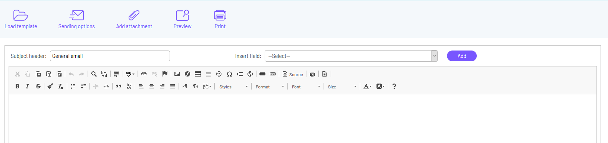Open the Set language dropdown

click(207, 86)
